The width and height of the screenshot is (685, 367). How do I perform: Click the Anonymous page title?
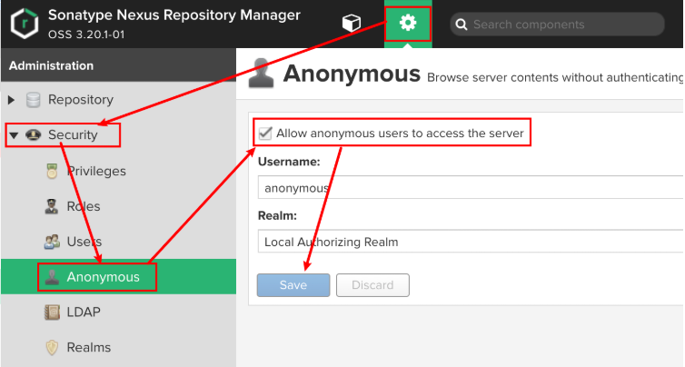352,74
